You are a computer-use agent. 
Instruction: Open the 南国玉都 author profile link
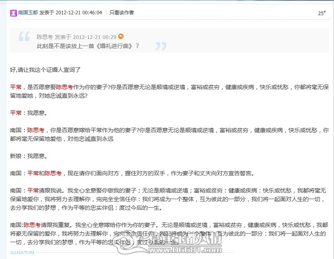click(x=28, y=13)
